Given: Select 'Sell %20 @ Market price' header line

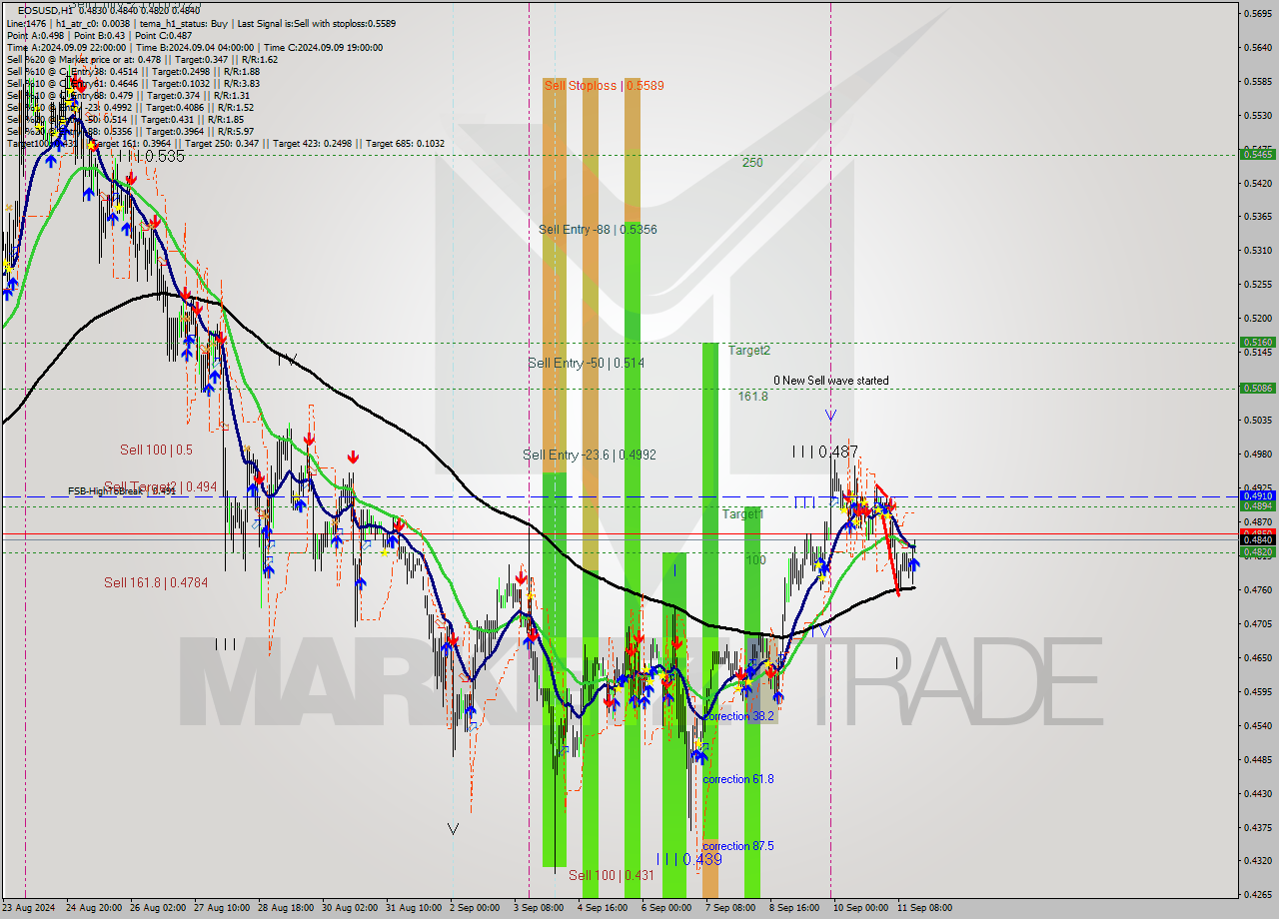Looking at the screenshot, I should click(142, 59).
